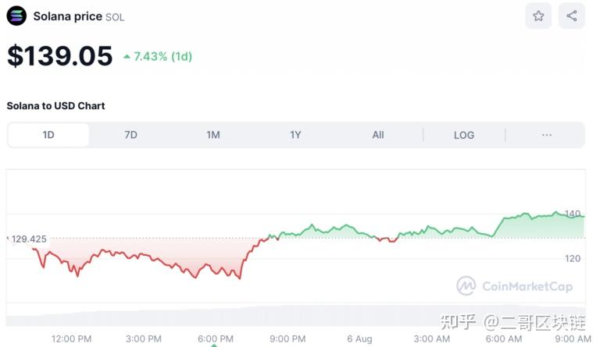Screen dimensions: 600x347
Task: Open the more options ellipsis menu
Action: [x=547, y=135]
